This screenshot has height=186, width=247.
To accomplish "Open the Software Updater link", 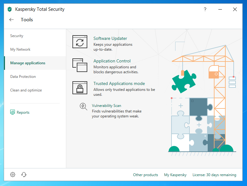I will (110, 39).
